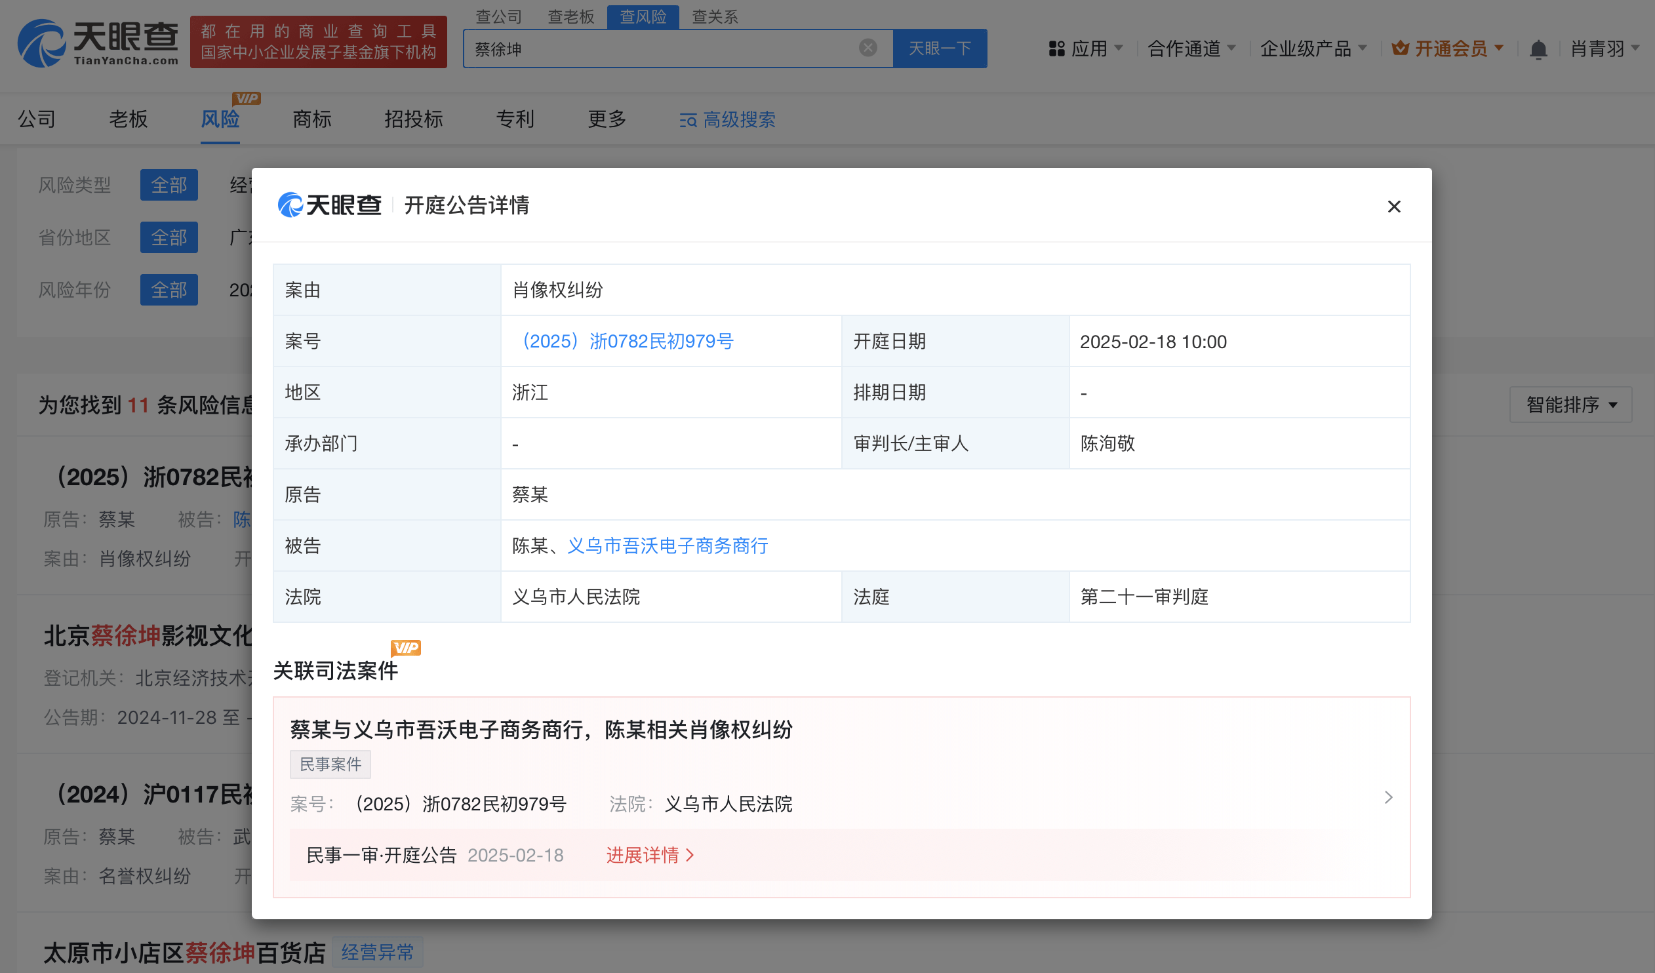
Task: Open the 招投标 navigation tab
Action: click(x=413, y=119)
